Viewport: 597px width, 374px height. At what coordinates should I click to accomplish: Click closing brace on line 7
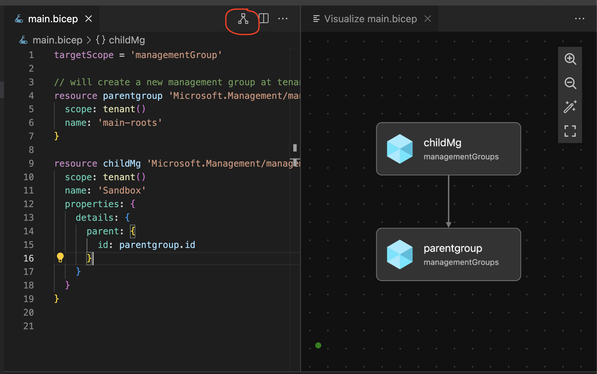(x=57, y=136)
